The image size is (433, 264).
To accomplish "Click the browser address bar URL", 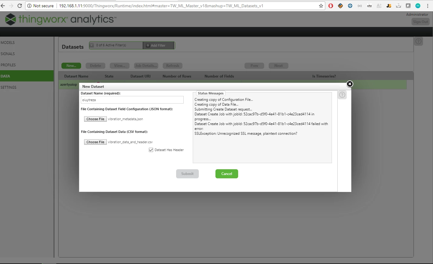I will (161, 6).
